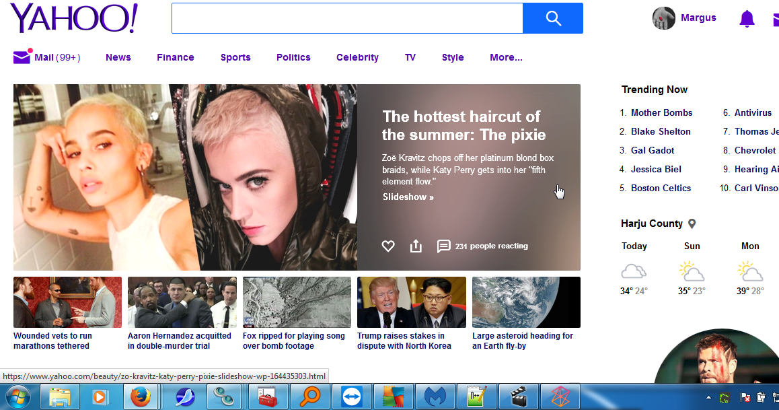Open SeaMonkey from the taskbar
779x410 pixels.
185,397
